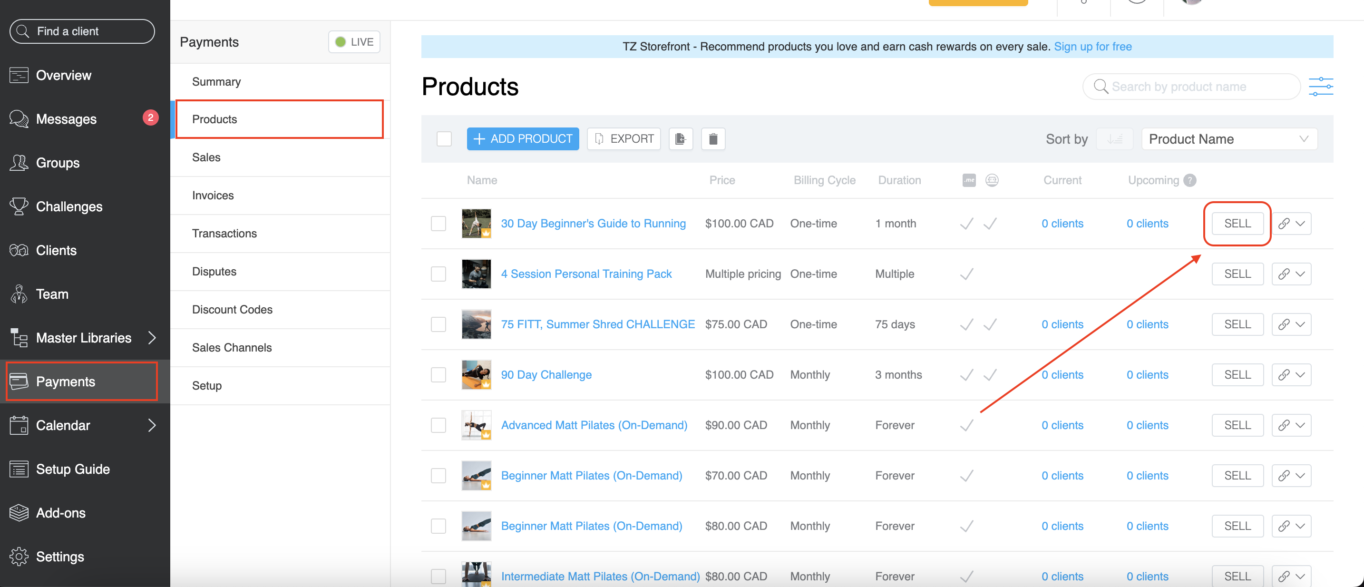Open the Discount Codes payments section
This screenshot has height=587, width=1364.
point(232,309)
